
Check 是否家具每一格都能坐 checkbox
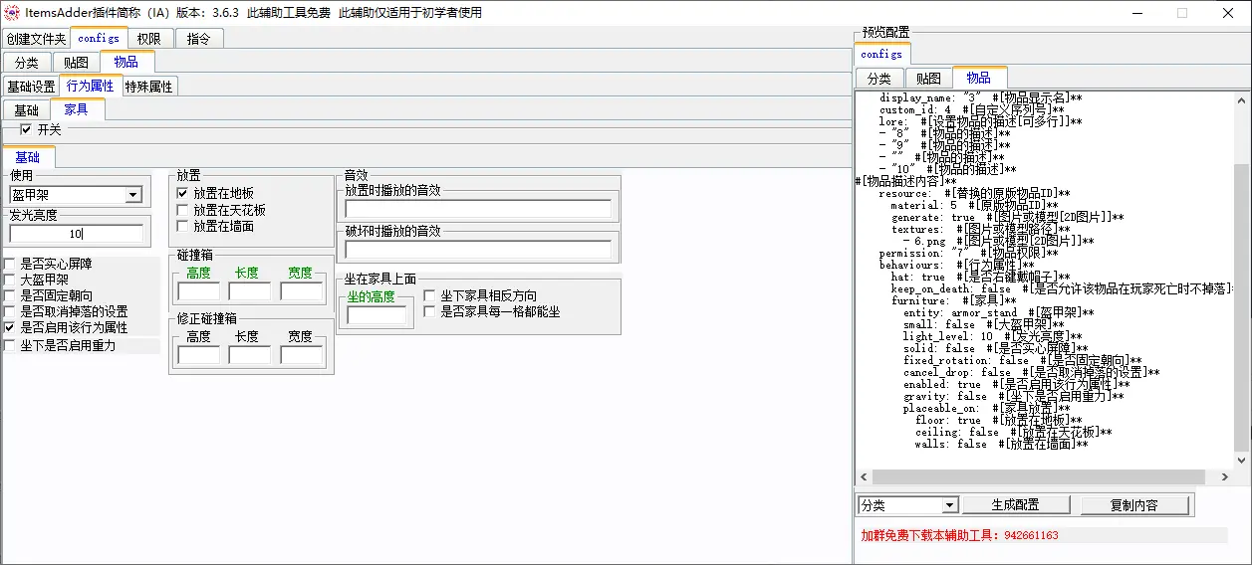click(x=429, y=311)
